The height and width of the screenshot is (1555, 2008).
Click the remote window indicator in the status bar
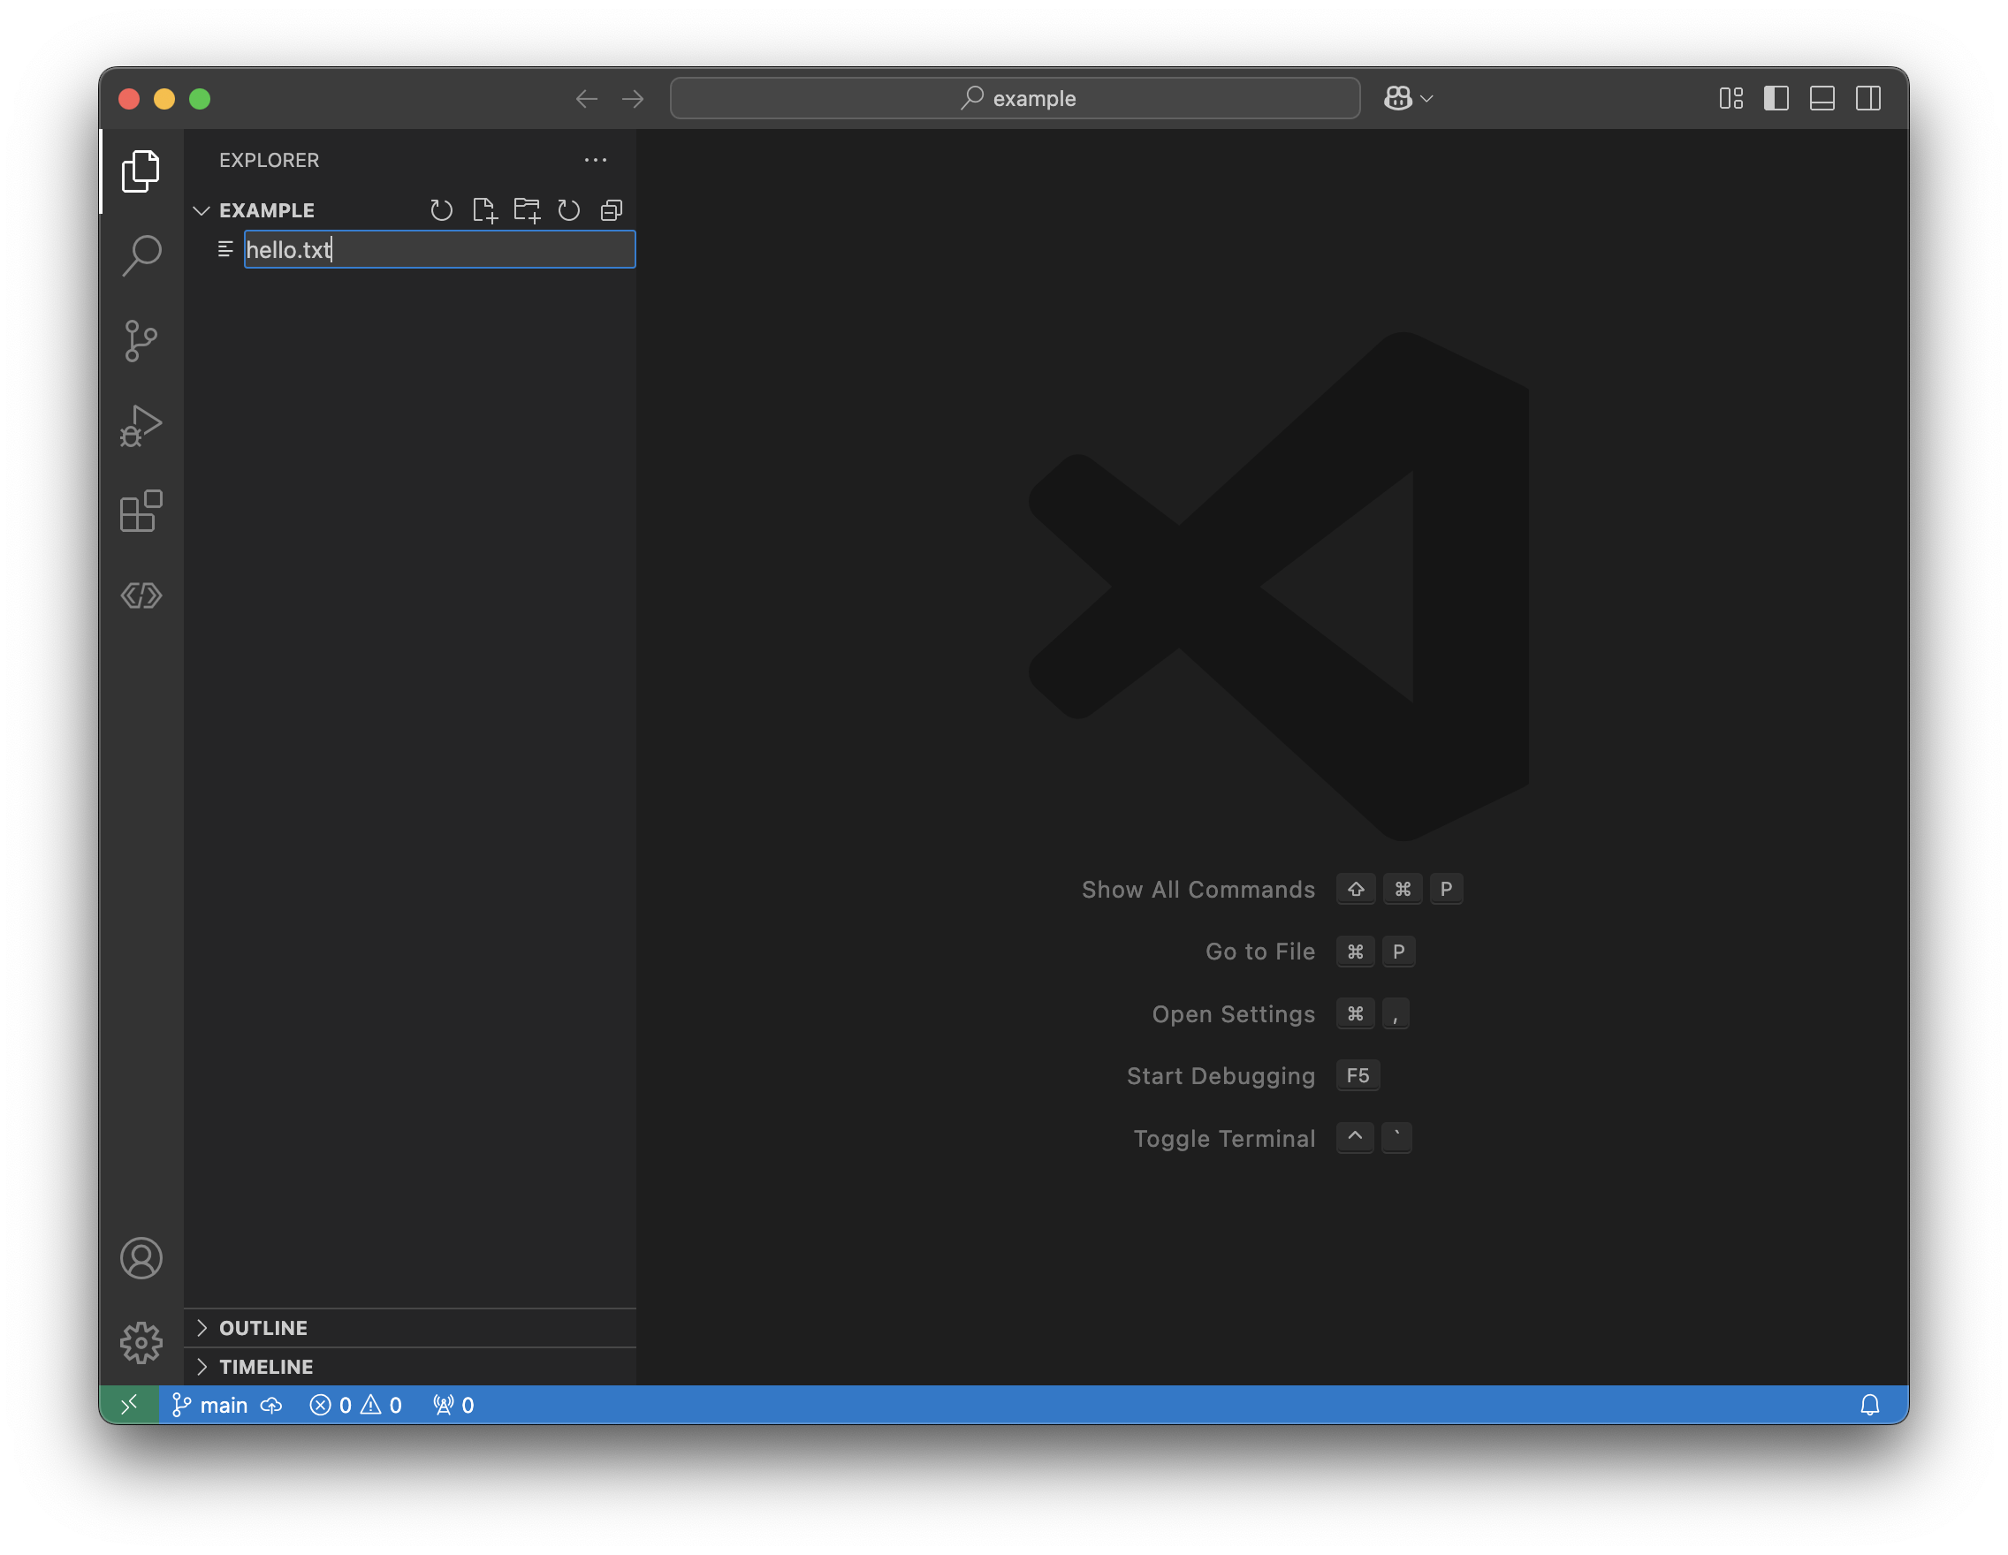coord(130,1404)
